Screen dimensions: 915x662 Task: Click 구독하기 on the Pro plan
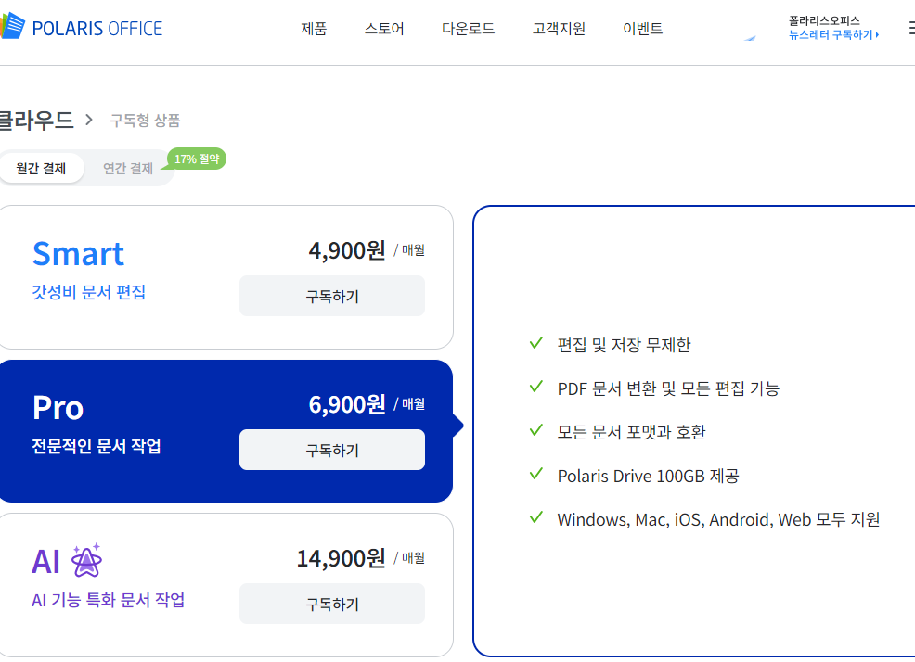[331, 449]
